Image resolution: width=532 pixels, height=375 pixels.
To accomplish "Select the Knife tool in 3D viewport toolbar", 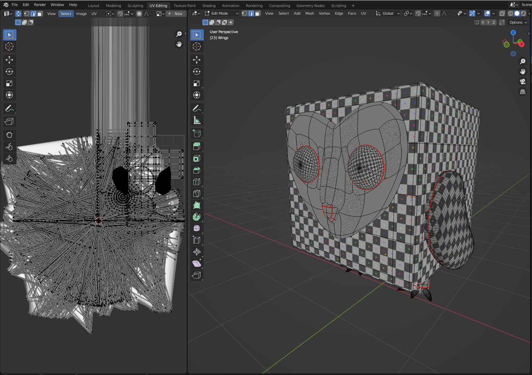I will 197,194.
